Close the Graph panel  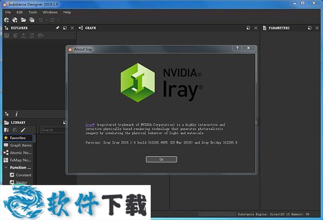coord(256,28)
